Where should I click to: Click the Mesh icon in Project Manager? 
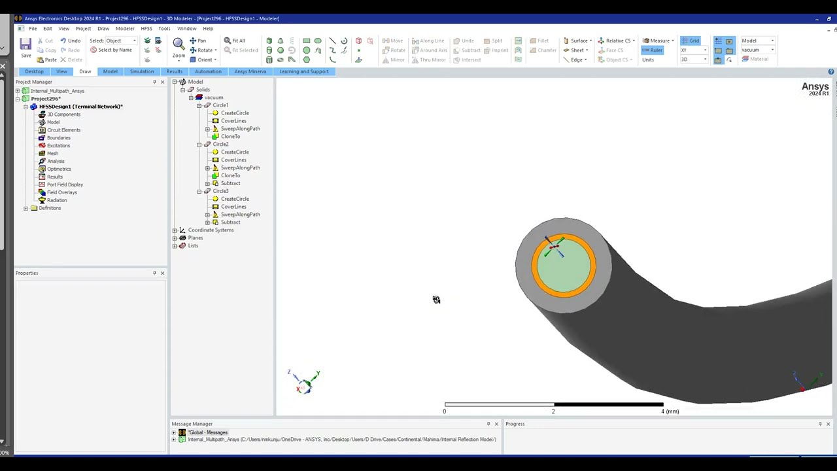point(42,153)
